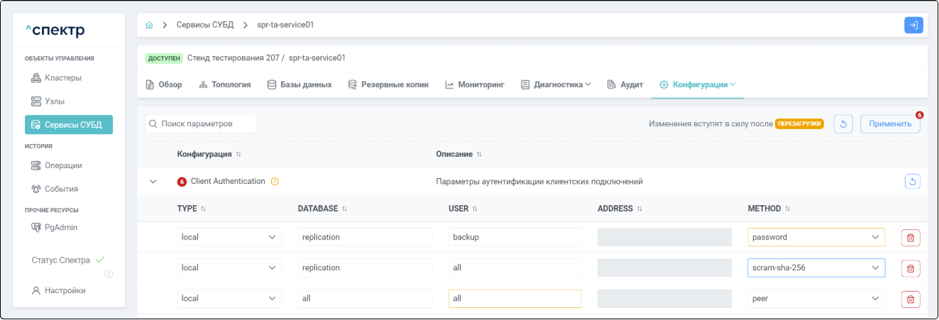Click the Поиск параметров search field
Screen dimensions: 939x320
(x=201, y=123)
